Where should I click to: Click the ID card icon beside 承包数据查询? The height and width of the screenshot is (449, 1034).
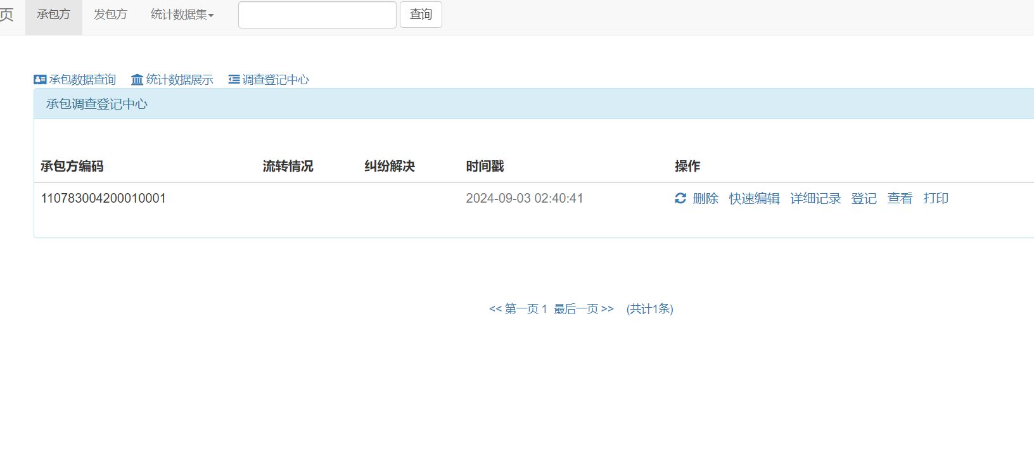point(40,80)
